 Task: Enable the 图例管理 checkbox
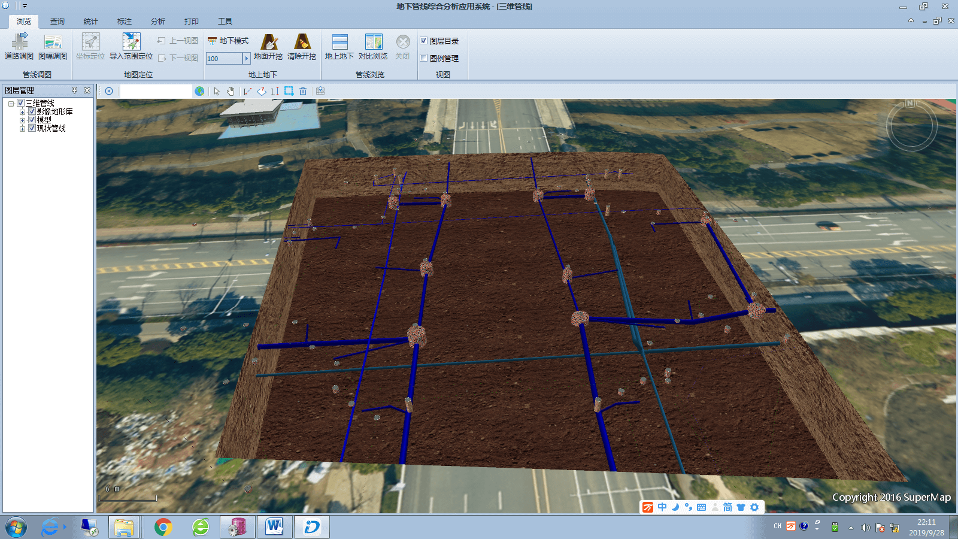coord(424,58)
